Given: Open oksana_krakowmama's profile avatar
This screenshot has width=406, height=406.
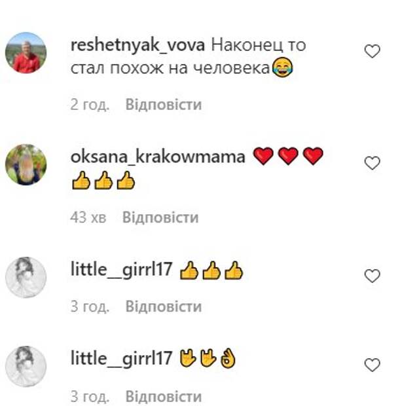Looking at the screenshot, I should pos(26,164).
